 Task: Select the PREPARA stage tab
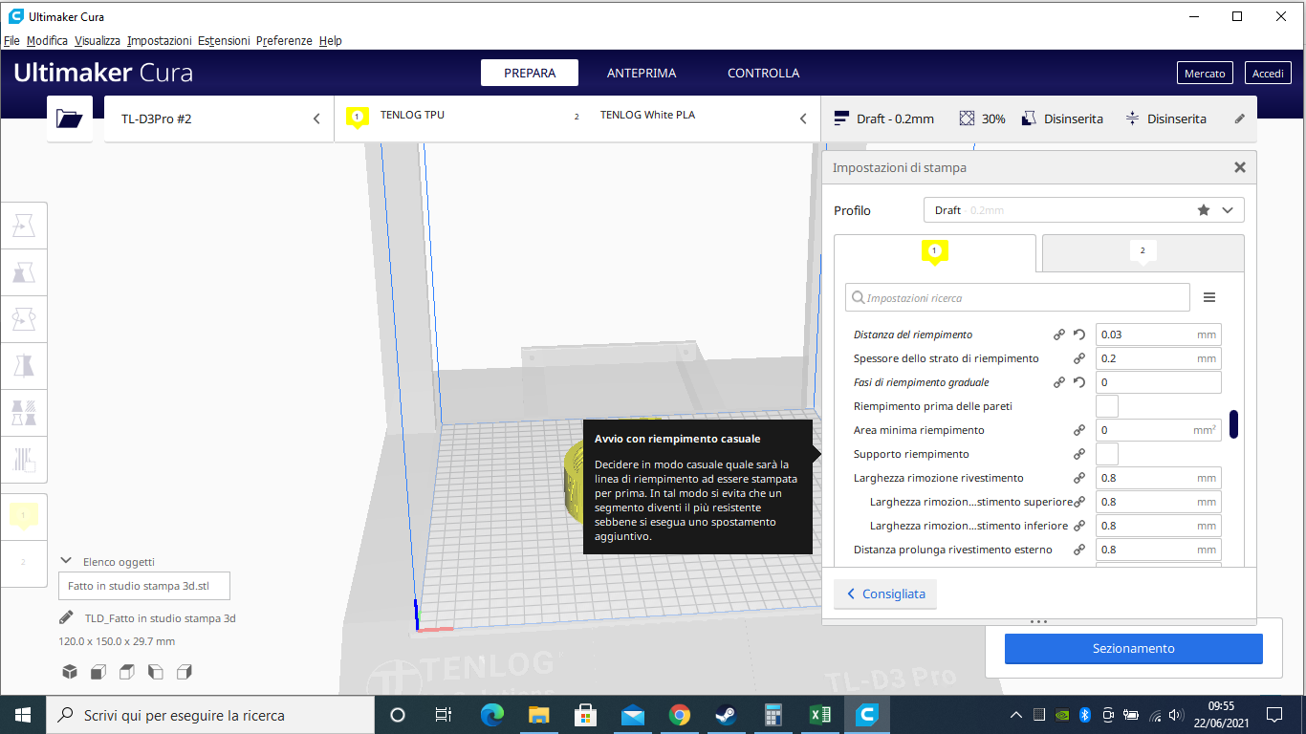point(530,73)
